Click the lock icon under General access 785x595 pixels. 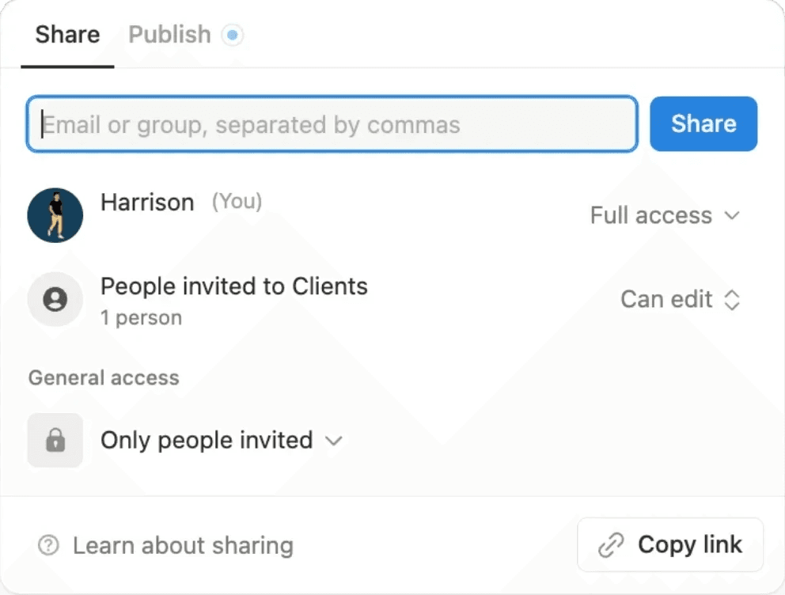[55, 440]
